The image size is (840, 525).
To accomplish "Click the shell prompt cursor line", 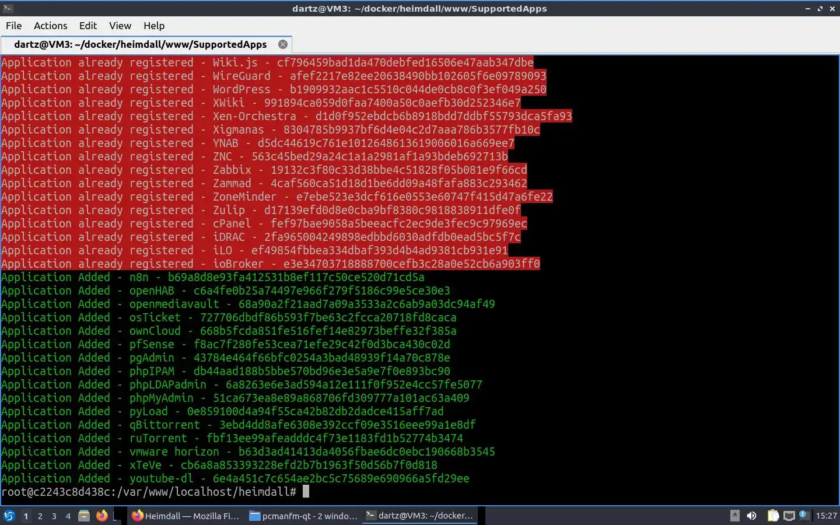I will point(155,492).
